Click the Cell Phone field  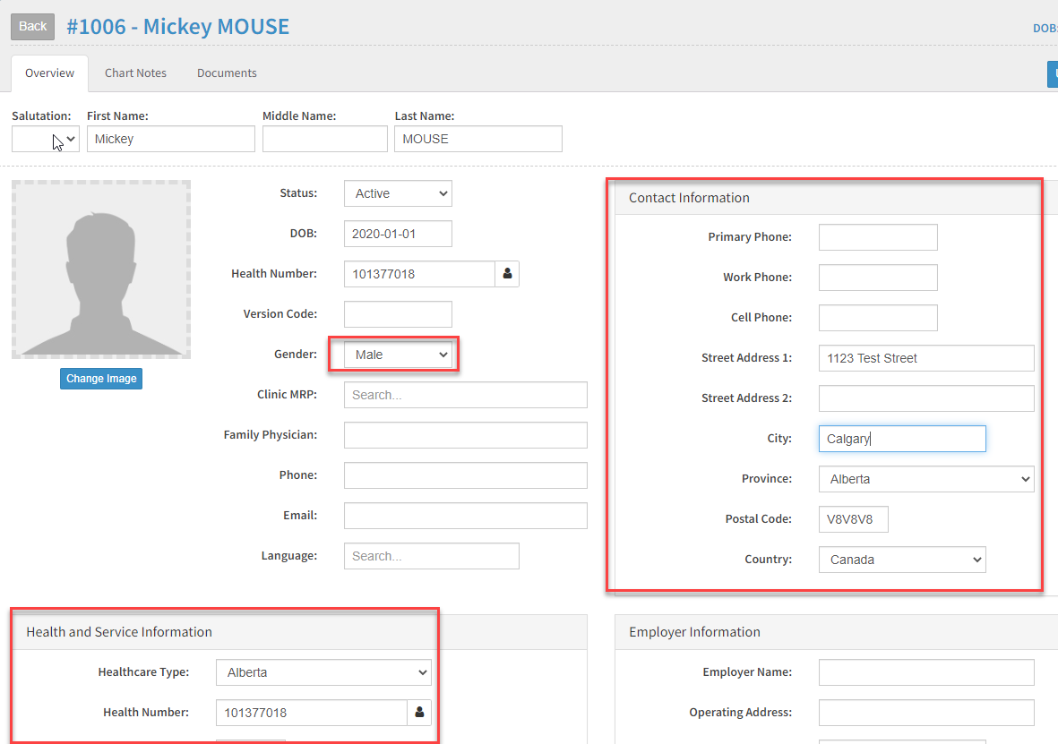point(879,318)
